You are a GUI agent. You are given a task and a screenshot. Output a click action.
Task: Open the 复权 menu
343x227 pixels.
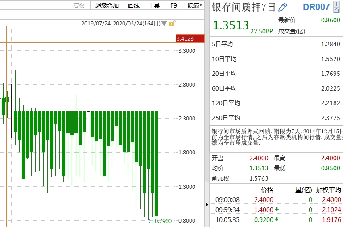tap(79, 5)
